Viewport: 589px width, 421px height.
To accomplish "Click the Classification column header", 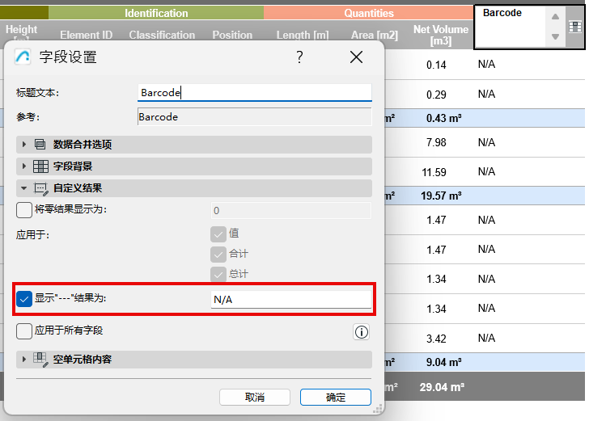I will (162, 35).
